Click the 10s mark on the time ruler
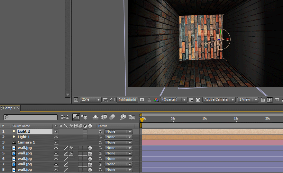This screenshot has width=283, height=173. click(205, 119)
